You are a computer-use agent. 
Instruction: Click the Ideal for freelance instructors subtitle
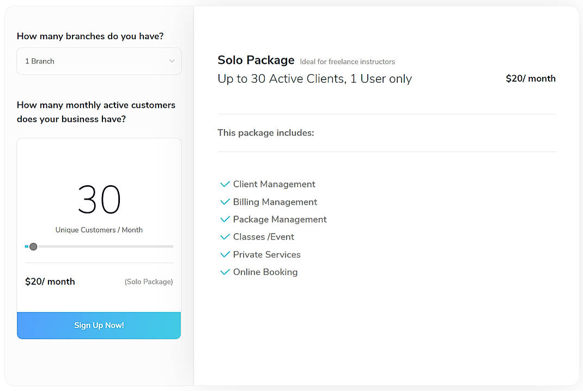point(347,62)
